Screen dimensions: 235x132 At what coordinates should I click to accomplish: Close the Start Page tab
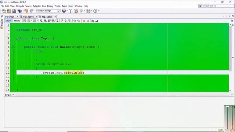tap(17, 16)
